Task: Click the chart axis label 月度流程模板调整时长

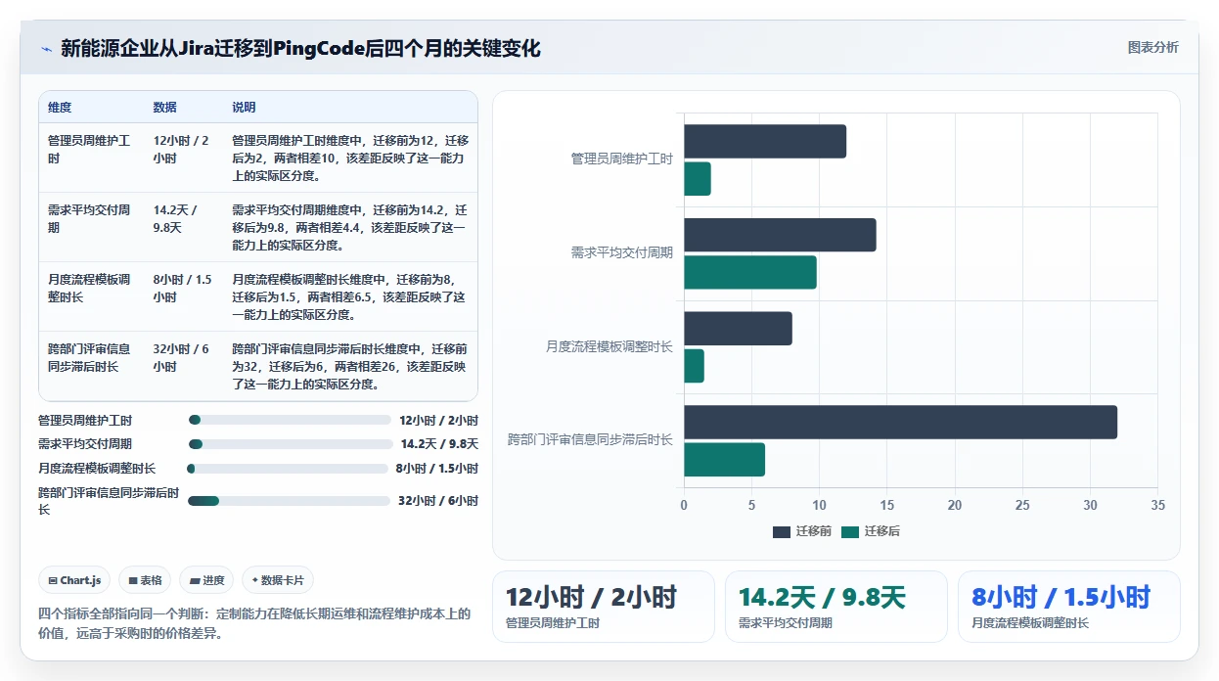Action: tap(609, 346)
